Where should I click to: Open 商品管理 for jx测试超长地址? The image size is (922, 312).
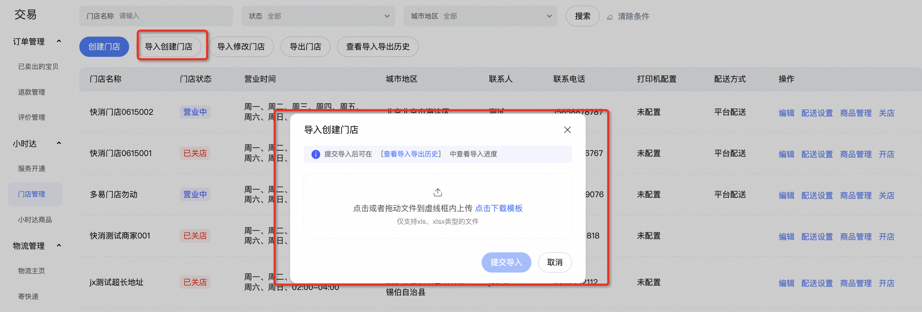[x=856, y=283]
